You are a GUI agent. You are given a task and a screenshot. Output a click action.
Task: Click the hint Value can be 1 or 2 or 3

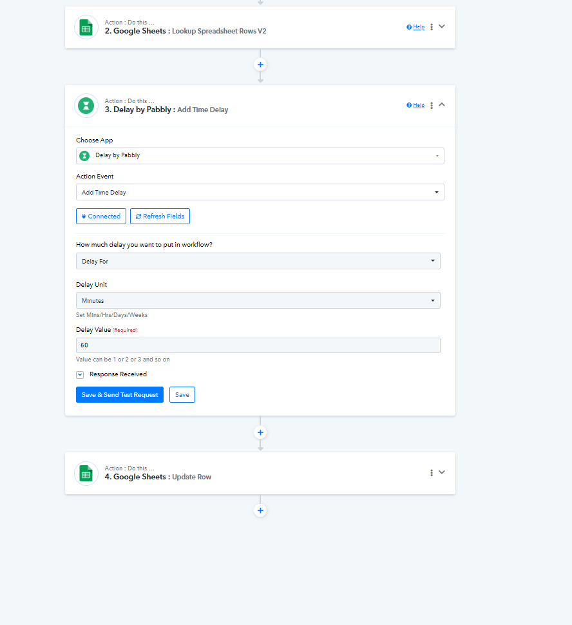pyautogui.click(x=123, y=359)
